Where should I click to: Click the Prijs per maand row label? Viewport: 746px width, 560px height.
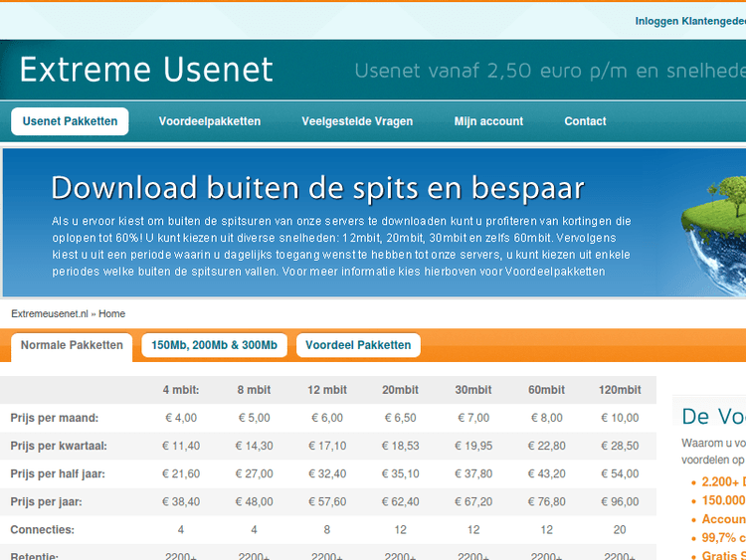click(55, 418)
